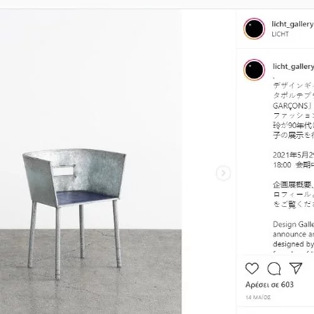The width and height of the screenshot is (314, 314).
Task: View the list of 603 likes
Action: pyautogui.click(x=269, y=284)
